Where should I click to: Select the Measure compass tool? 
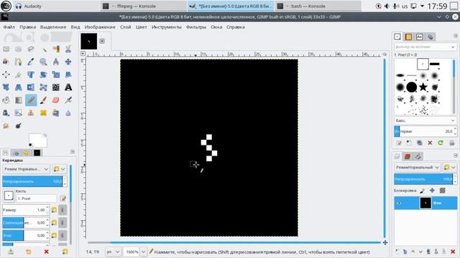pyautogui.click(x=56, y=62)
